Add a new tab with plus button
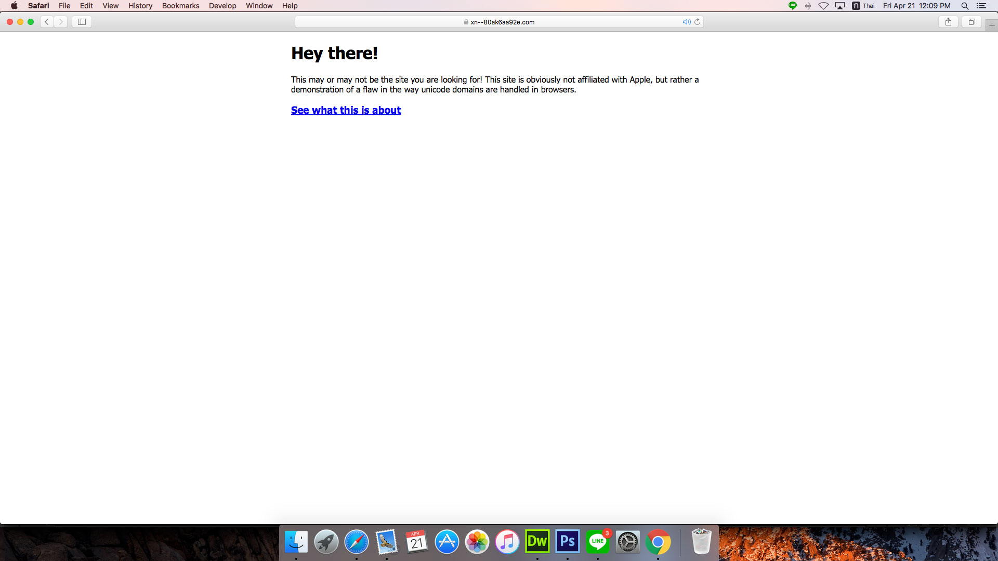Screen dimensions: 998x561 (x=991, y=25)
